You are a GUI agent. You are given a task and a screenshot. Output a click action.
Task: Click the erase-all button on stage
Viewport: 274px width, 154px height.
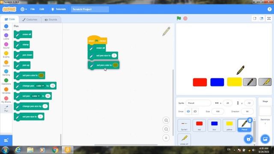(265, 82)
